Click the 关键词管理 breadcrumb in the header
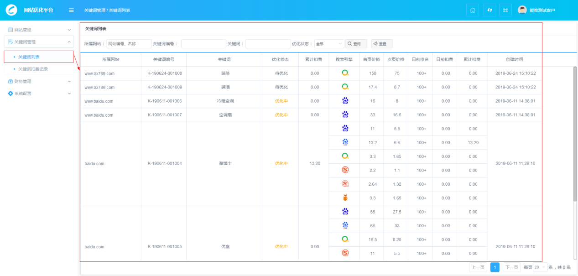578x276 pixels. [x=94, y=10]
